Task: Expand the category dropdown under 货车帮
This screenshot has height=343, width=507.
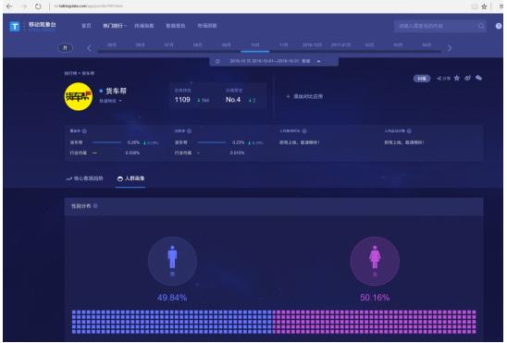Action: click(111, 101)
